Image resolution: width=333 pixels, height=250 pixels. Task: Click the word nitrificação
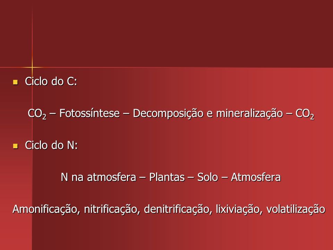[112, 209]
